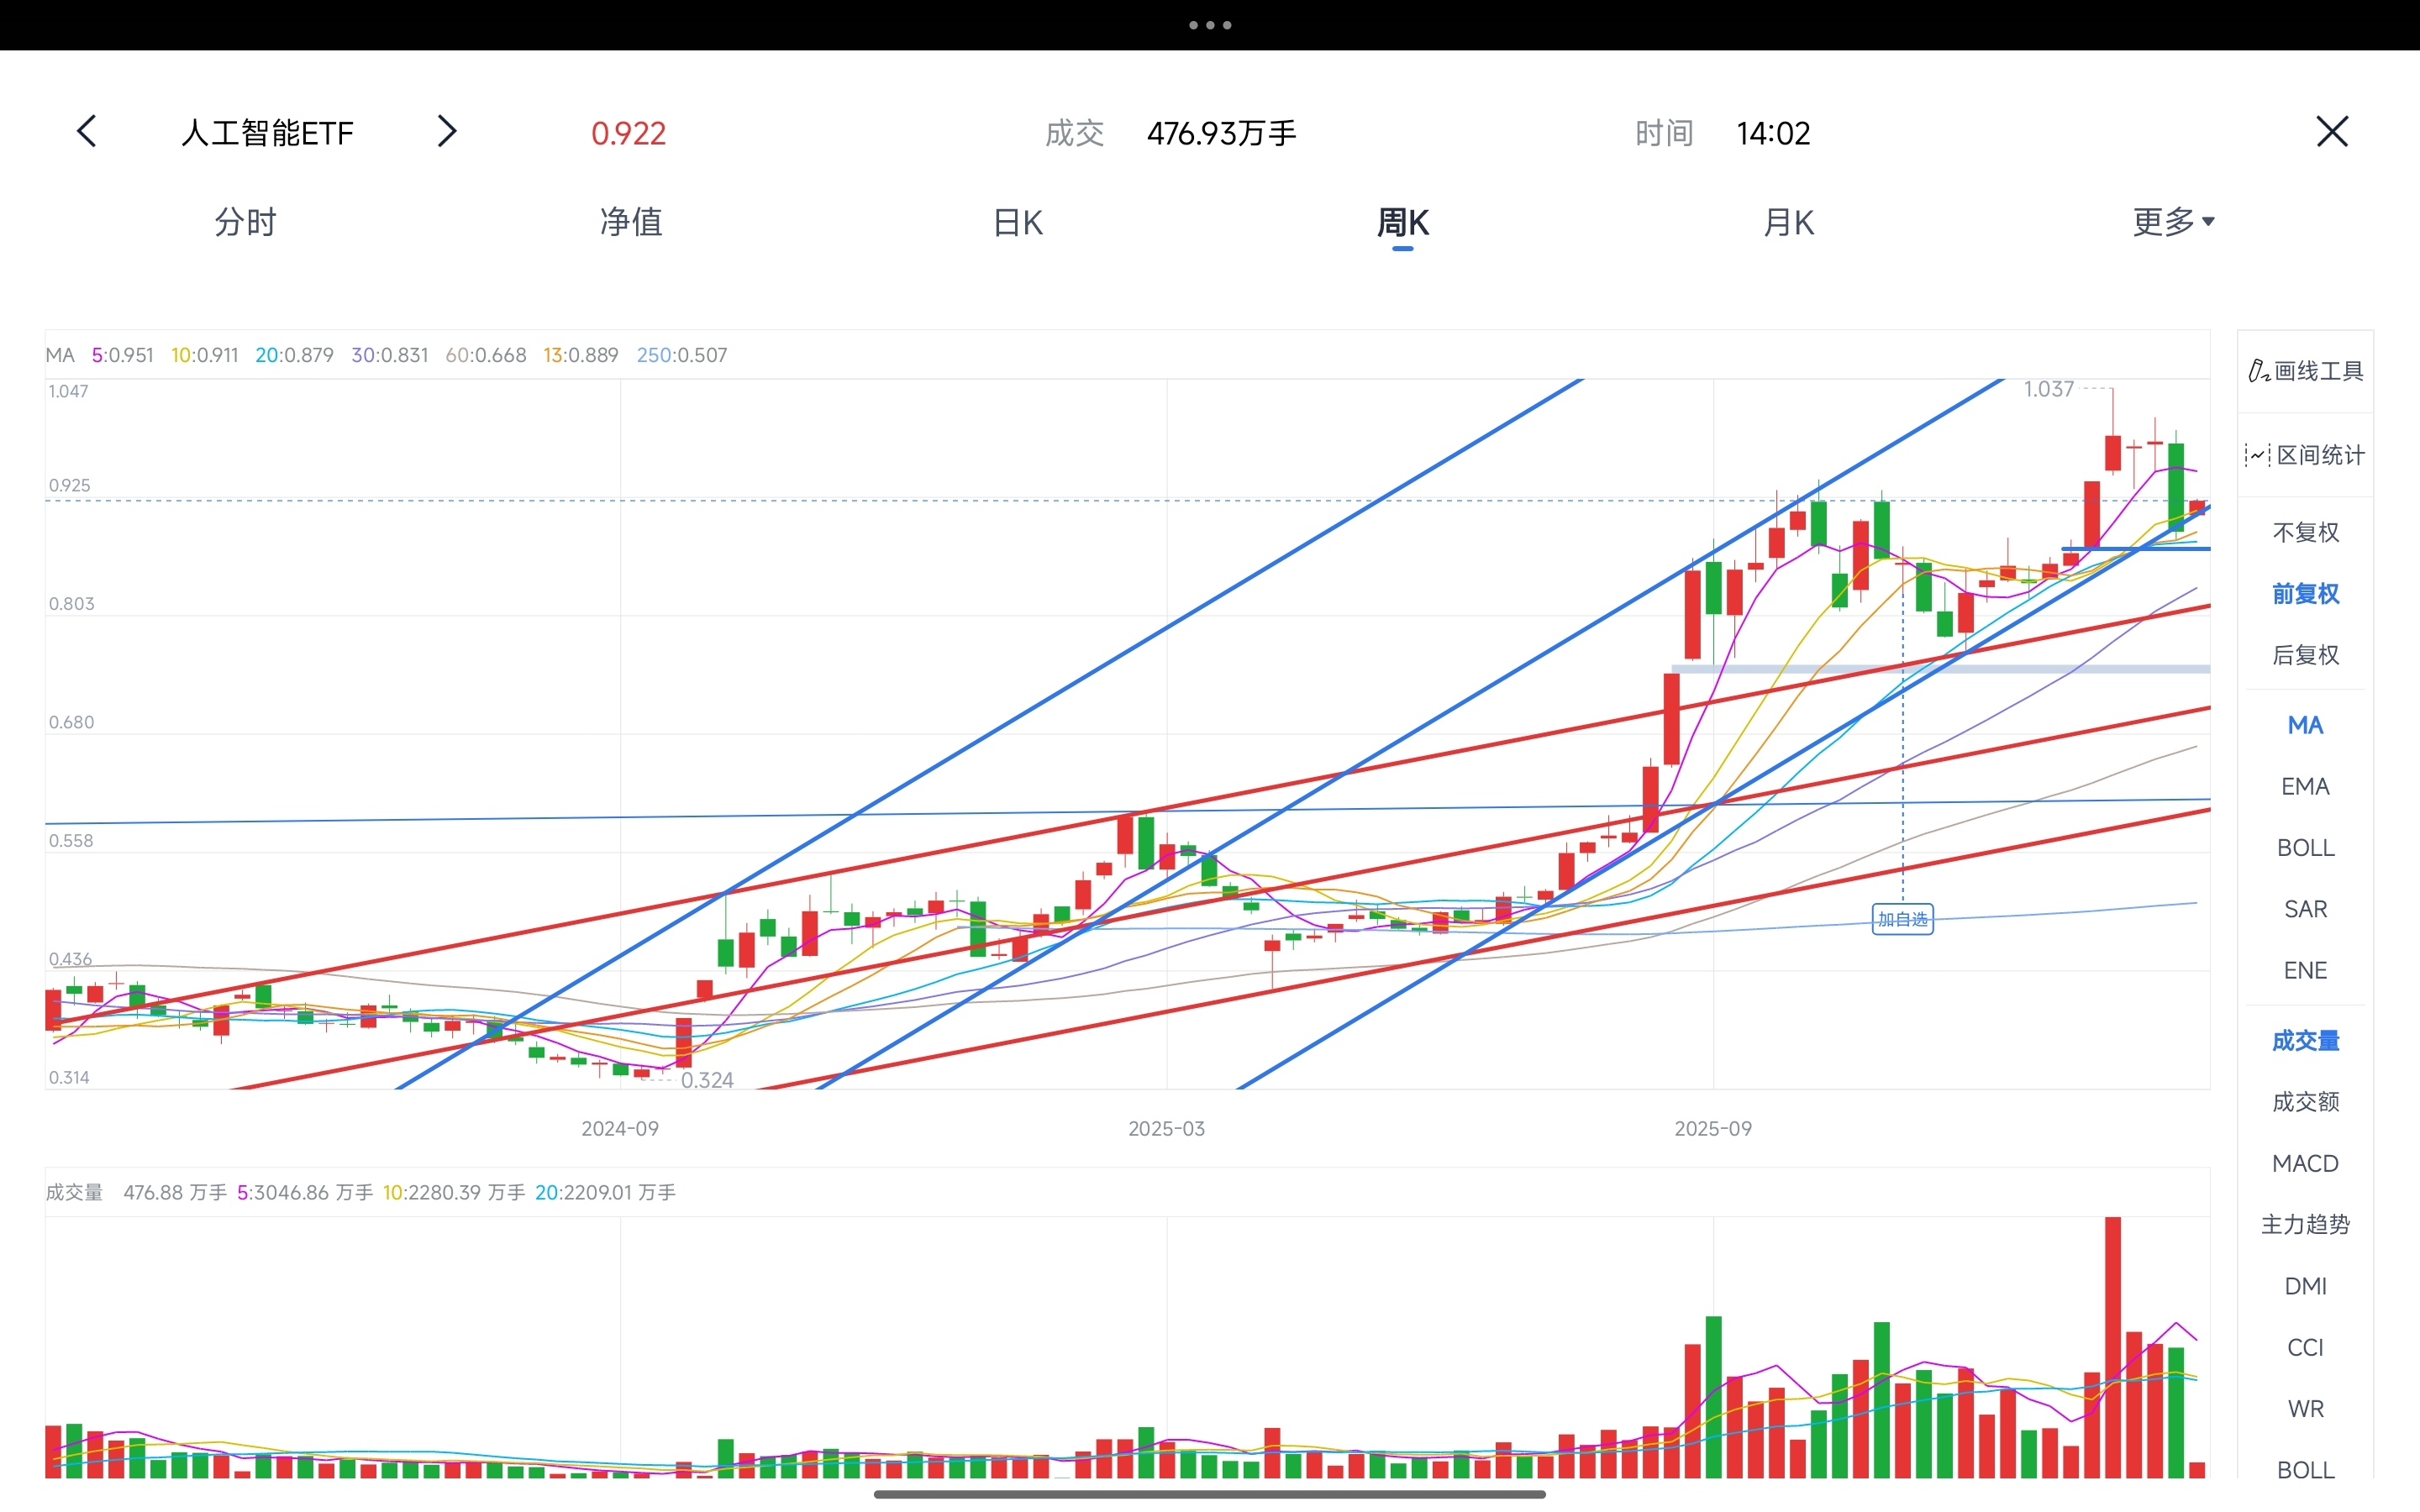The height and width of the screenshot is (1512, 2420).
Task: Enable the EMA overlay indicator
Action: pyautogui.click(x=2305, y=786)
